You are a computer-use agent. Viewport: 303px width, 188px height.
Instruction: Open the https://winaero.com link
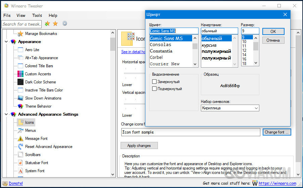(x=277, y=183)
